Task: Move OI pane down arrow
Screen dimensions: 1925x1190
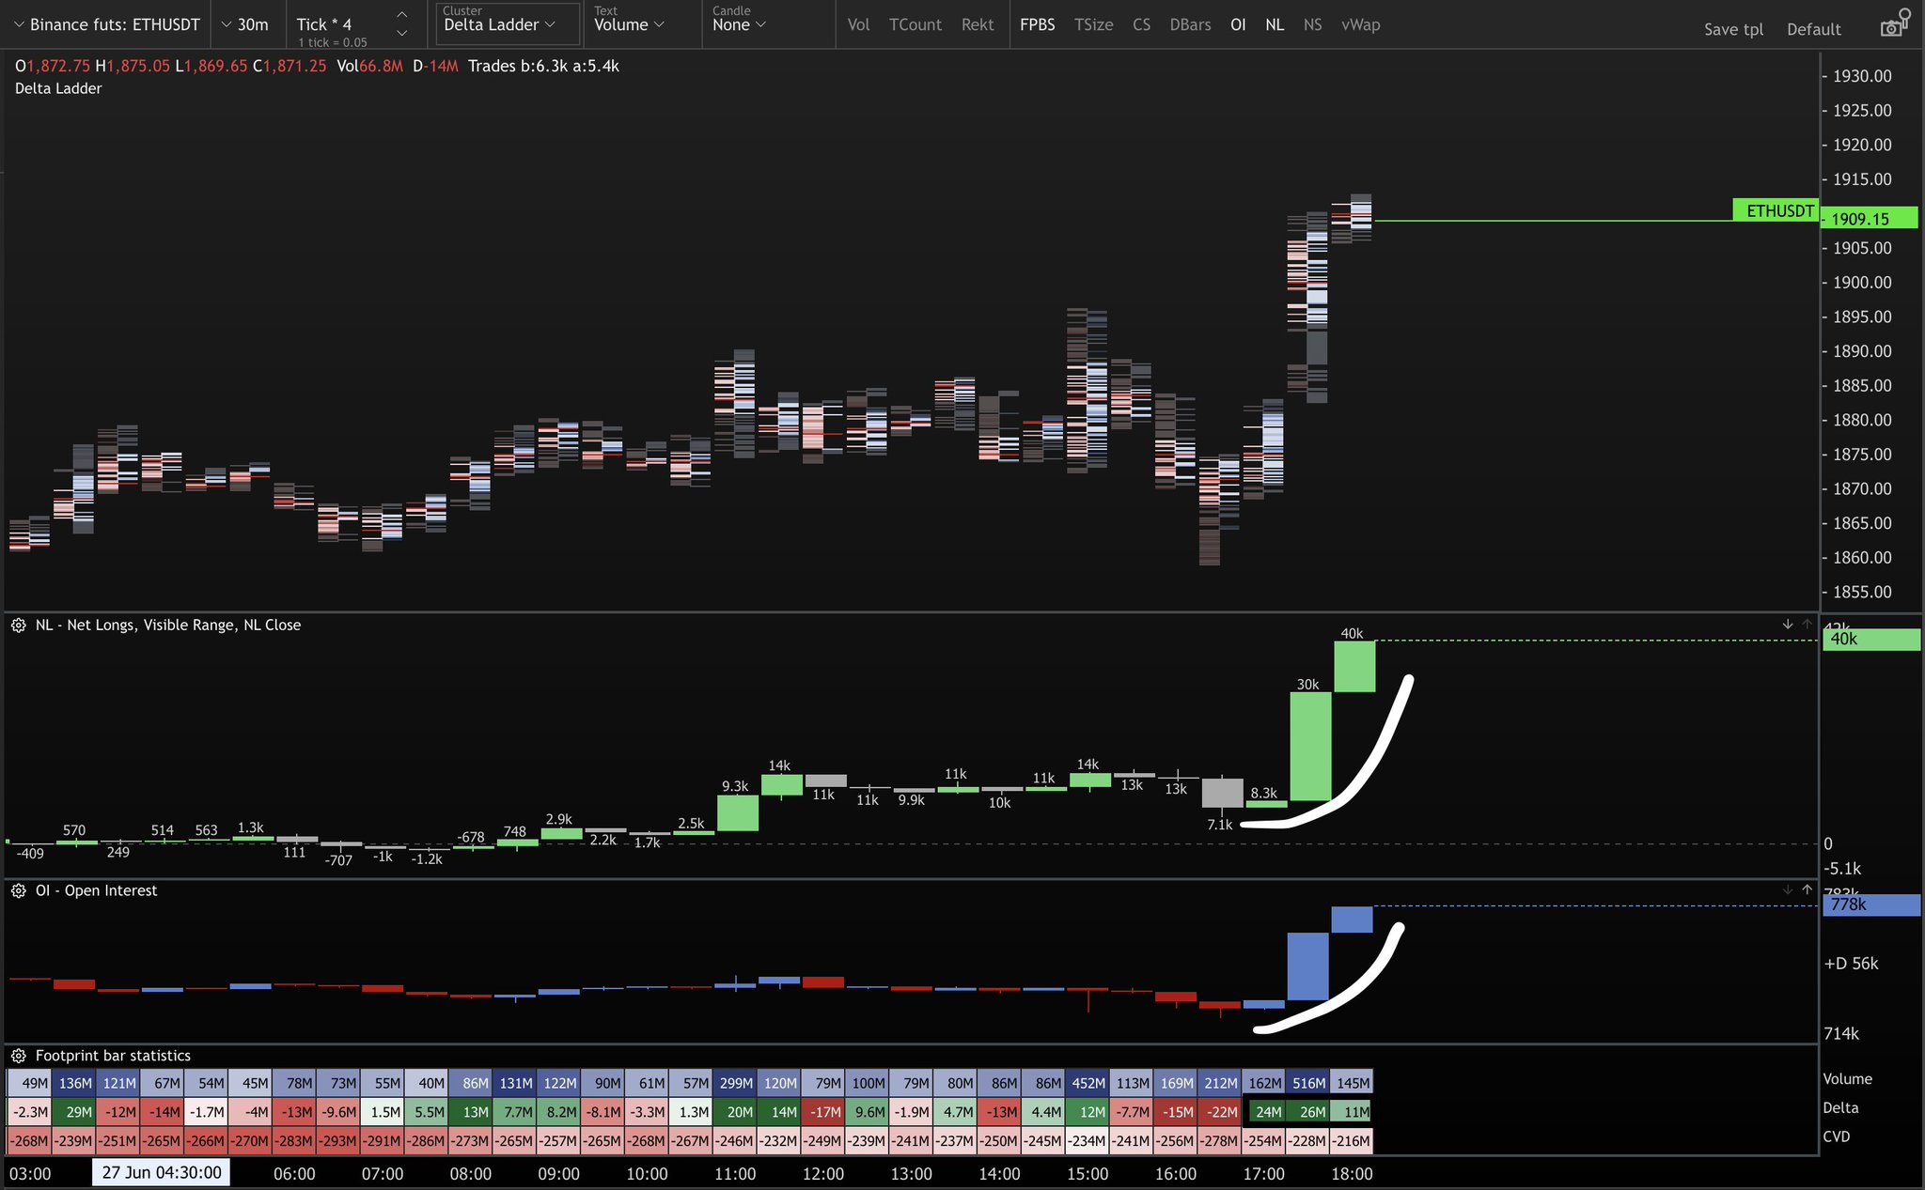Action: (x=1787, y=889)
